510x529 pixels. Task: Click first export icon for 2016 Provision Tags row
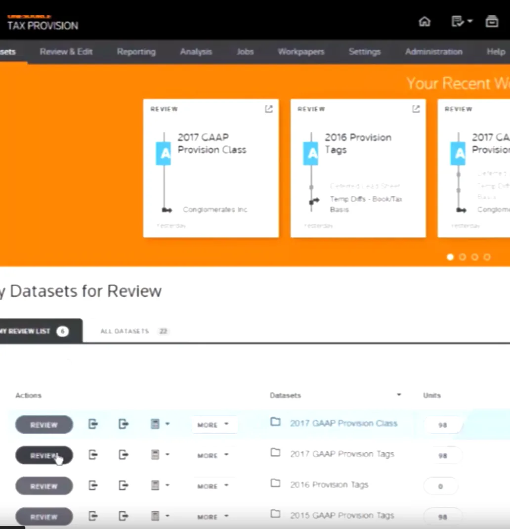(x=93, y=485)
